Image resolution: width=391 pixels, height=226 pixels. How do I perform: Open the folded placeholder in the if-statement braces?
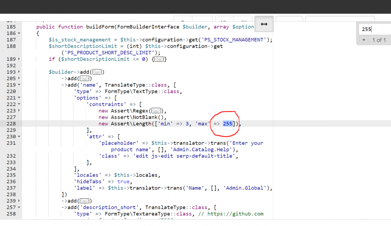point(159,59)
